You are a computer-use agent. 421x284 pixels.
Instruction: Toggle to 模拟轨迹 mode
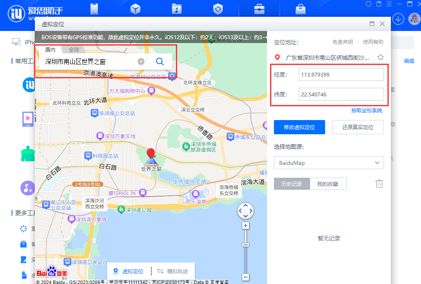tap(172, 272)
